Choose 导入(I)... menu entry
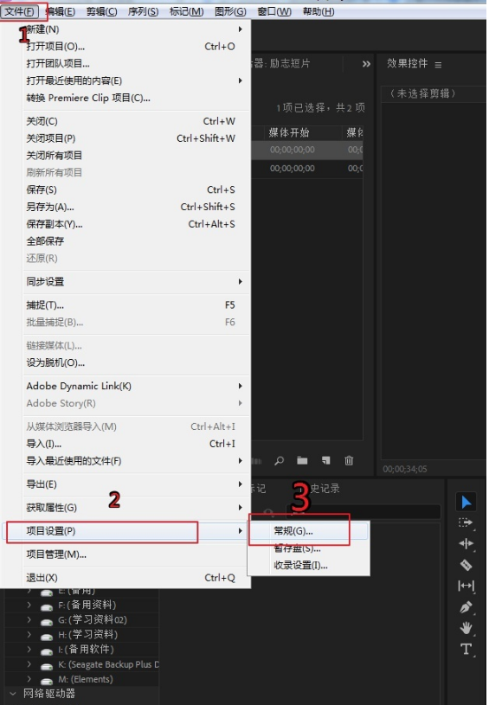 pos(135,445)
